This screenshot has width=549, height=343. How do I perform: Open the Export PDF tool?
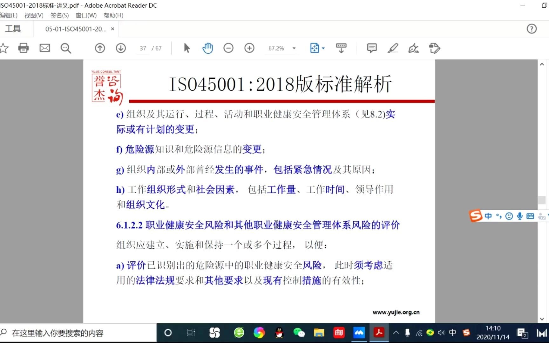pos(434,48)
